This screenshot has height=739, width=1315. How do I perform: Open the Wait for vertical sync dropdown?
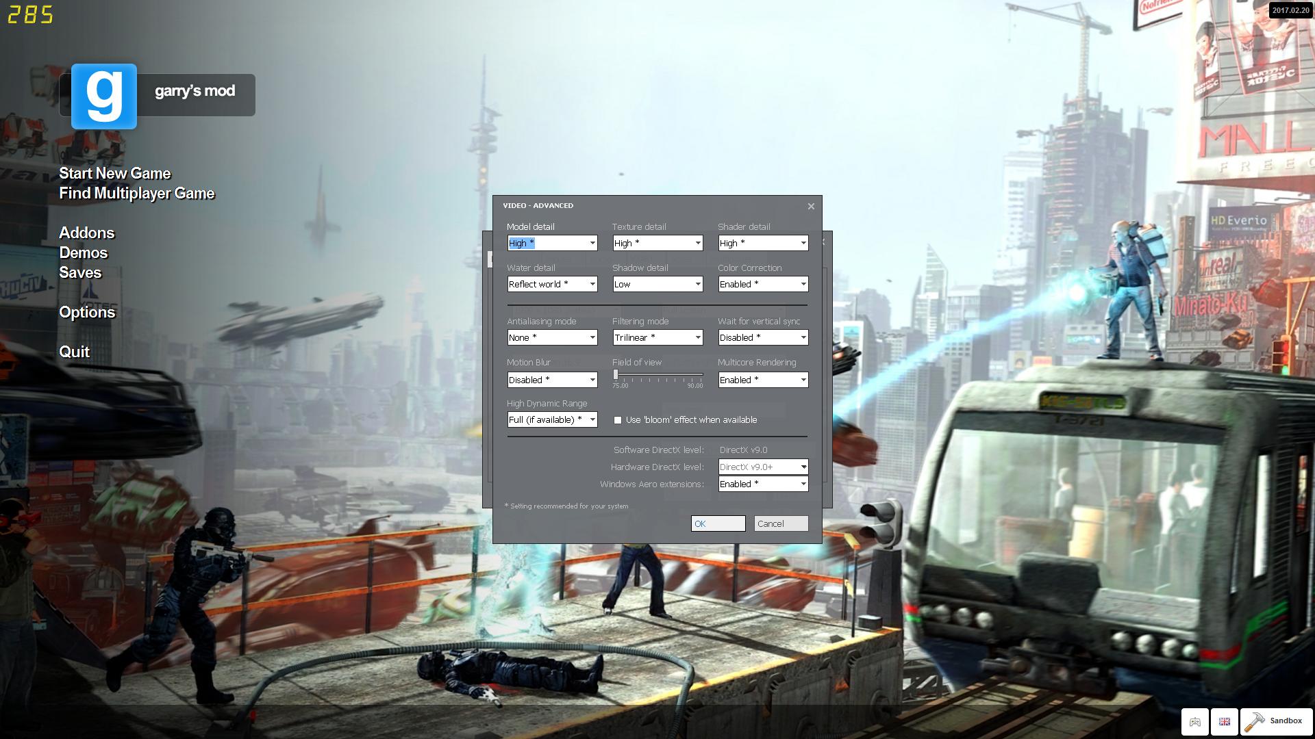[803, 338]
